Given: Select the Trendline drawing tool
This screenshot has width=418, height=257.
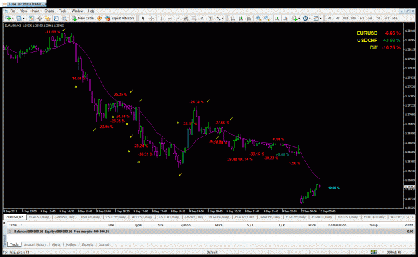Looking at the screenshot, I should (x=178, y=19).
